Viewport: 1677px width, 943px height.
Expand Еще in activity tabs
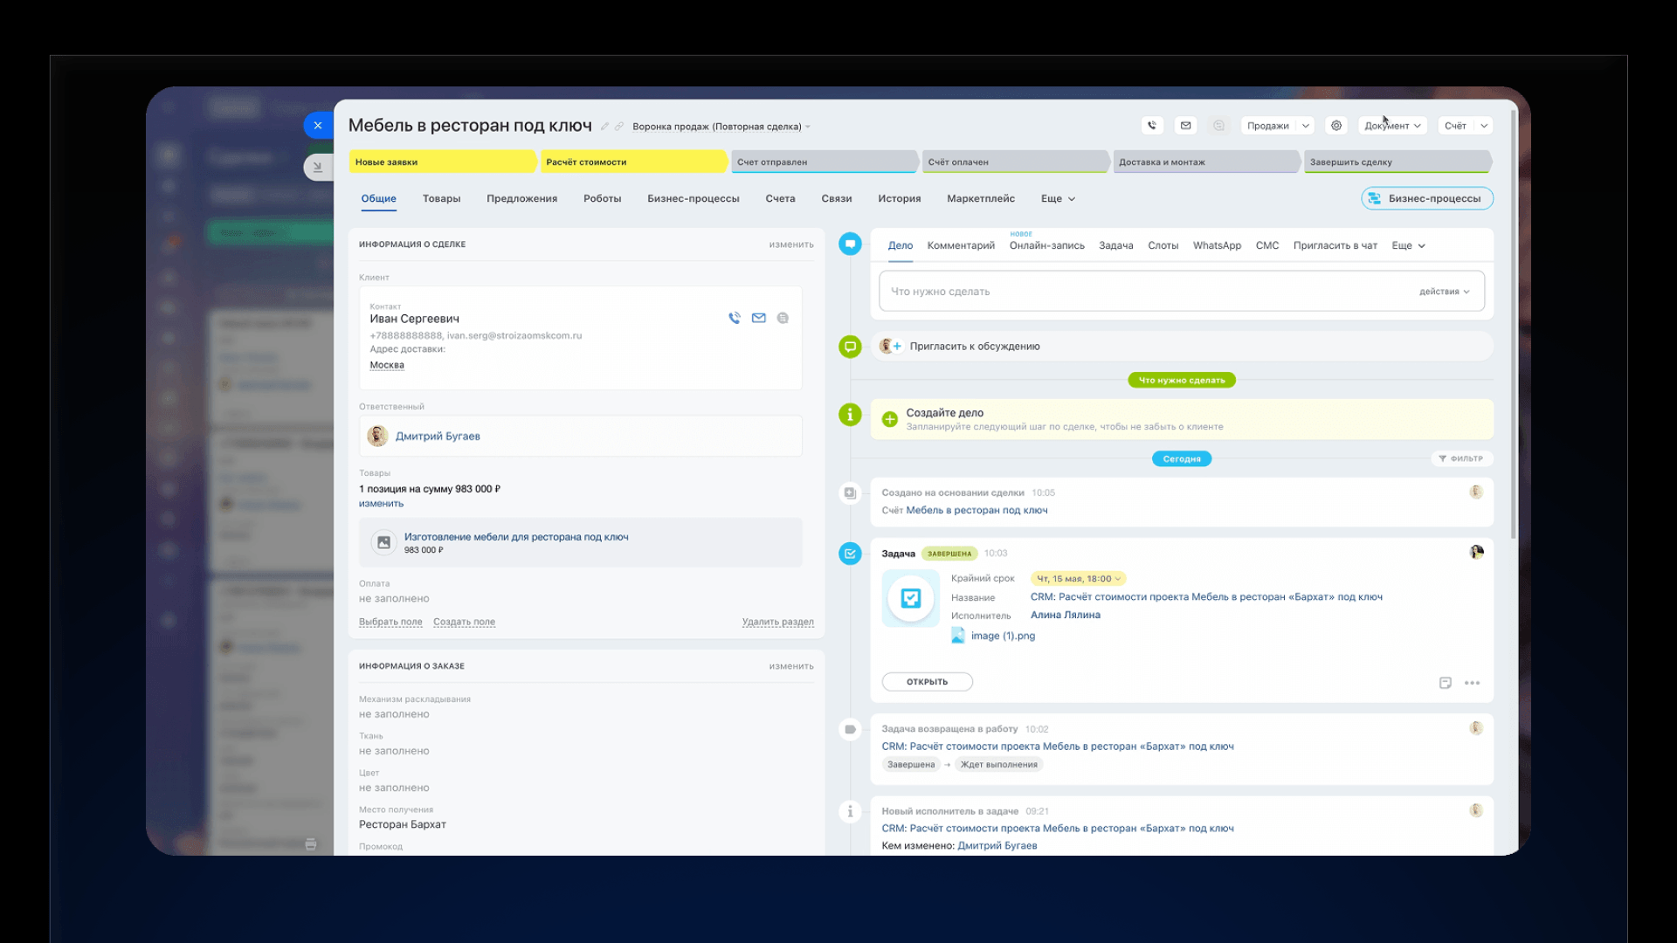1409,246
